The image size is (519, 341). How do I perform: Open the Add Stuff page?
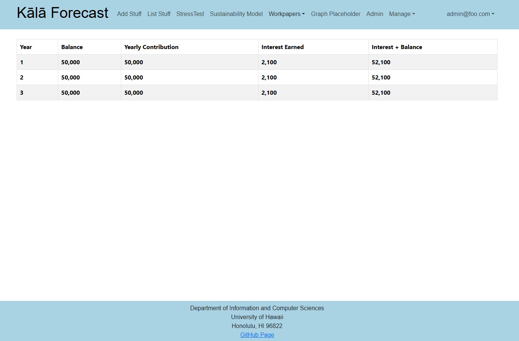click(x=129, y=14)
